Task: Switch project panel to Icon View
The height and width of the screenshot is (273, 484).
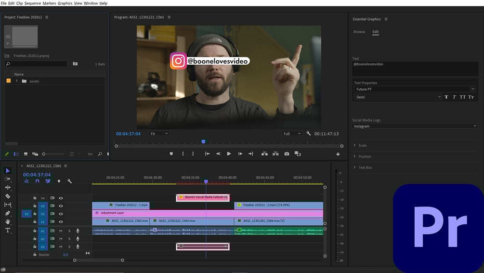Action: click(x=26, y=154)
